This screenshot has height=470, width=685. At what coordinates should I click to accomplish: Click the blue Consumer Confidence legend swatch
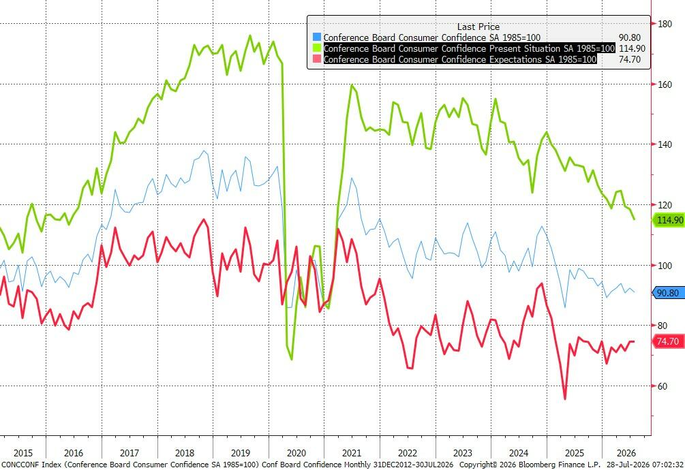pyautogui.click(x=317, y=37)
